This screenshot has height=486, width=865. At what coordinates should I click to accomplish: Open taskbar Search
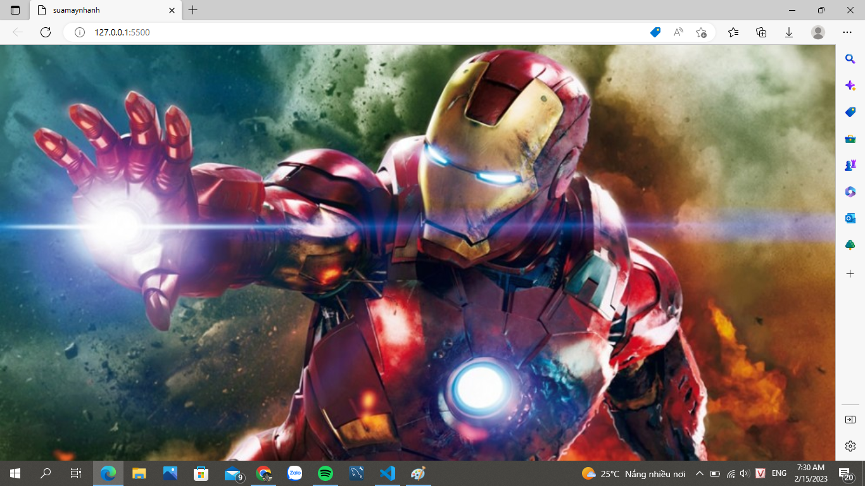[46, 473]
